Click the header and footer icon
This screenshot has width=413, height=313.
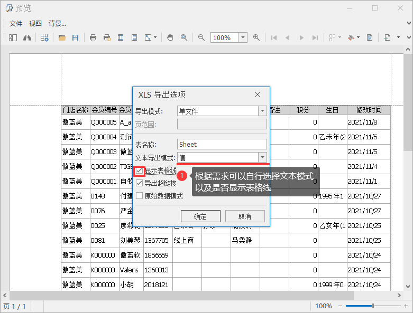click(x=134, y=37)
